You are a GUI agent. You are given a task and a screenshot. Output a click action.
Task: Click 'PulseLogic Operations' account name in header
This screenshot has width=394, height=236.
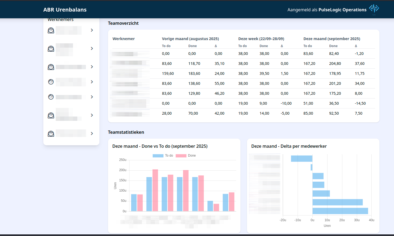[342, 10]
